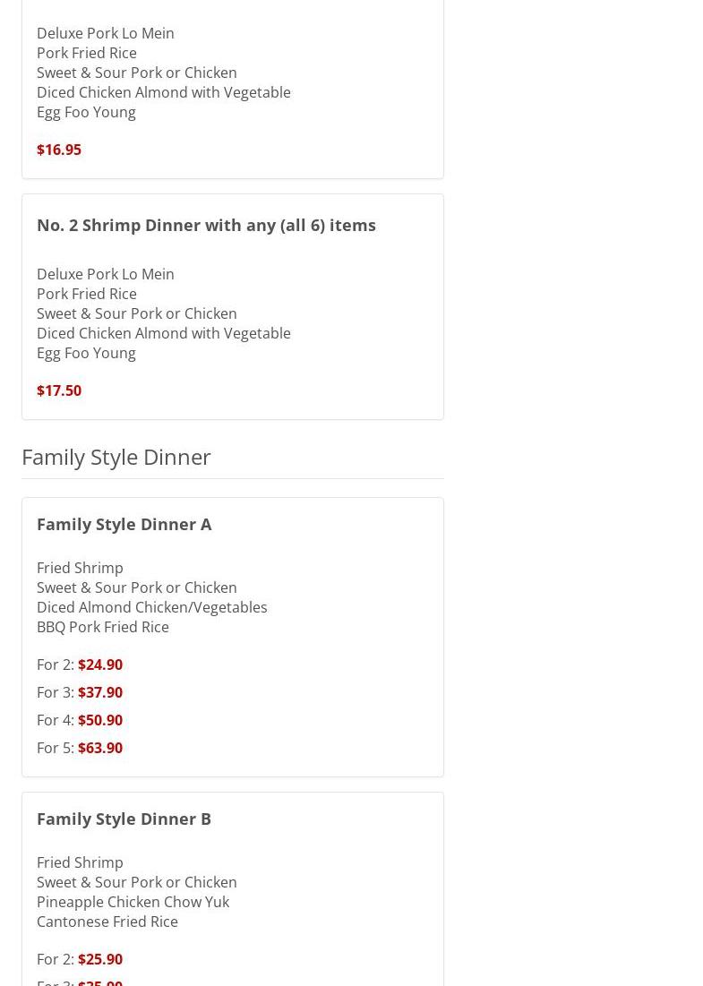Open the Family Style Dinner B item
This screenshot has height=986, width=703.
point(124,819)
